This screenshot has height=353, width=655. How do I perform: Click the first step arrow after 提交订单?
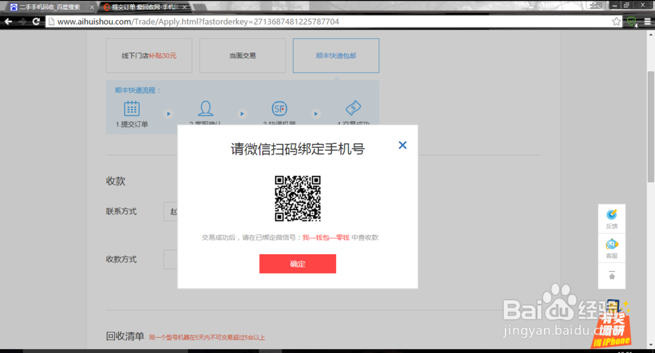click(x=168, y=114)
